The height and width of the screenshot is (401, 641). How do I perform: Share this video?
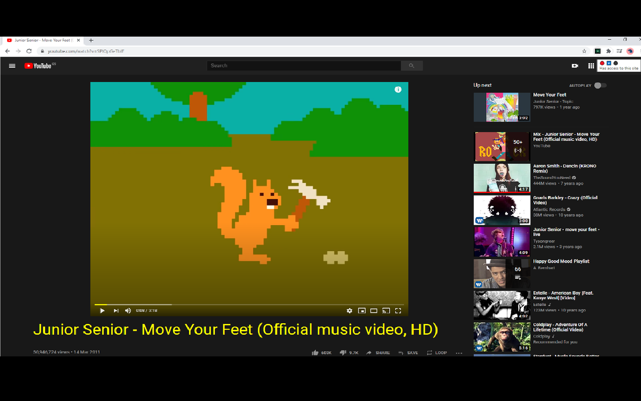coord(378,353)
